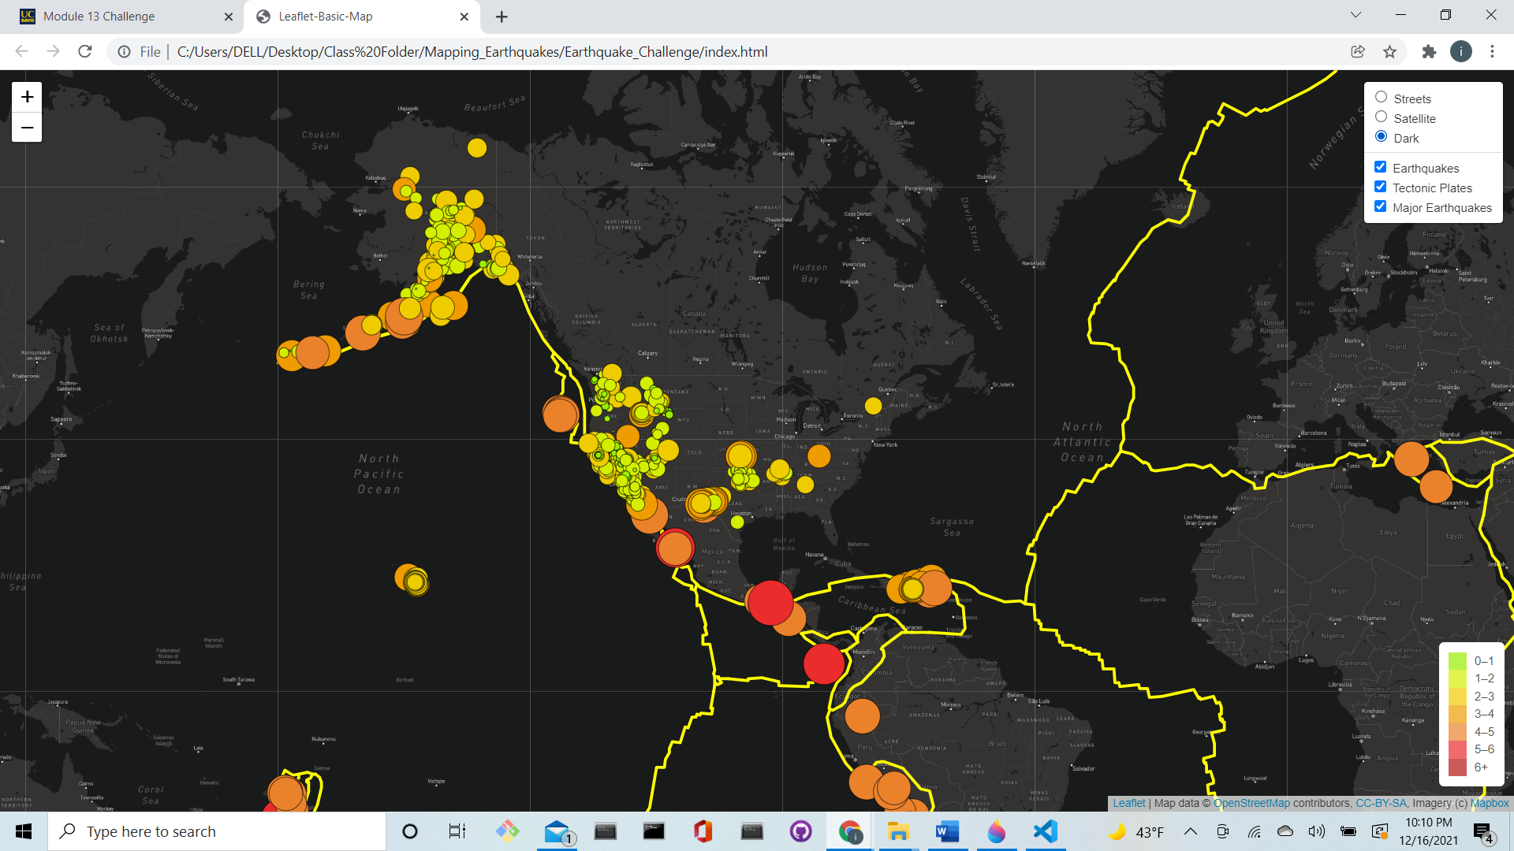Click the red 6+ legend swatch
Image resolution: width=1514 pixels, height=851 pixels.
pyautogui.click(x=1458, y=767)
